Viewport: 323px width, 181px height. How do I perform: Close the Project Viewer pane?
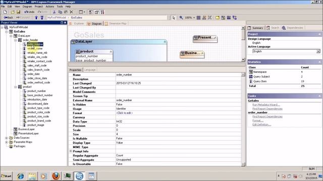(x=65, y=23)
